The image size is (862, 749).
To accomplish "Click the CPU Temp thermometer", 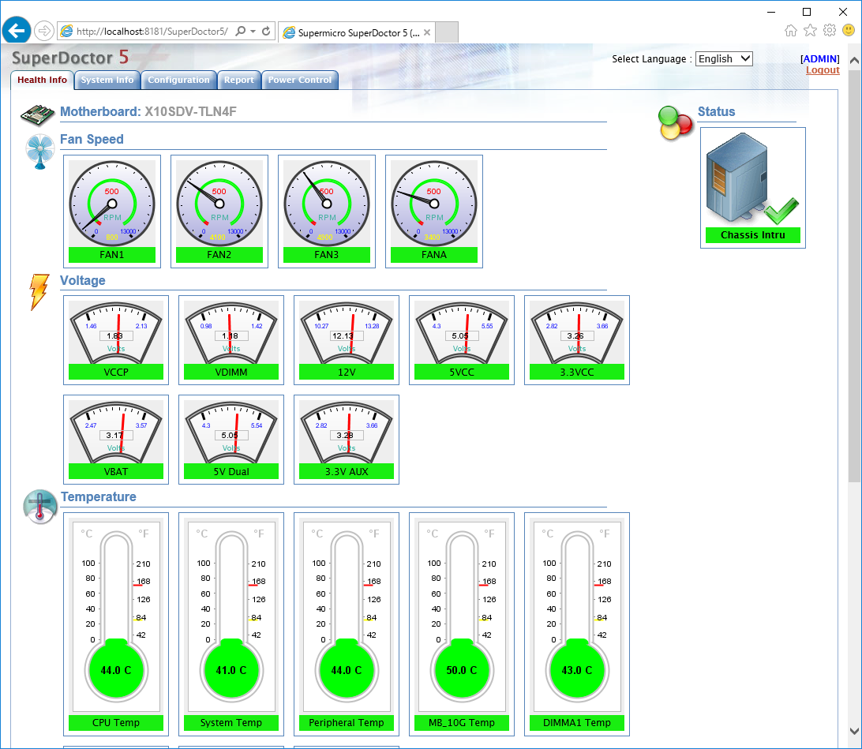I will click(116, 616).
